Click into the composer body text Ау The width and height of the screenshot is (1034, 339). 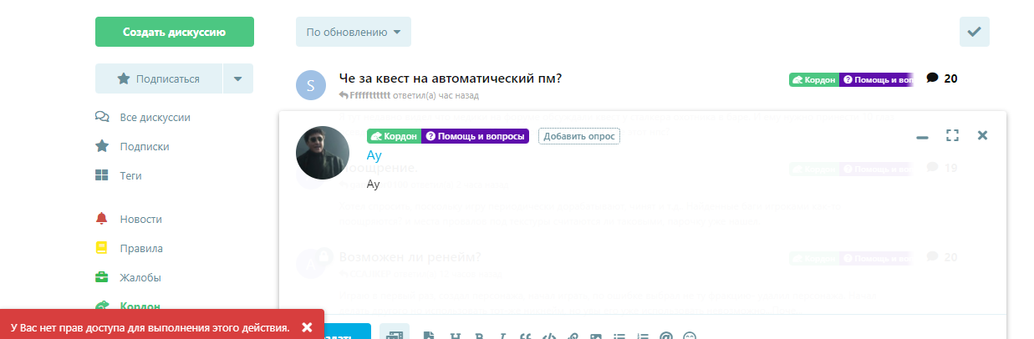374,184
